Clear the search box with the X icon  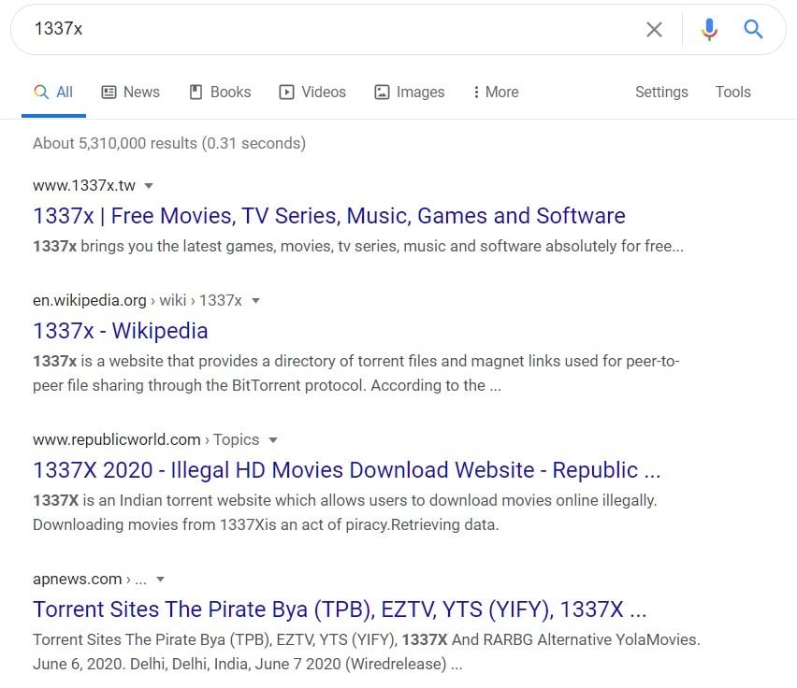654,30
